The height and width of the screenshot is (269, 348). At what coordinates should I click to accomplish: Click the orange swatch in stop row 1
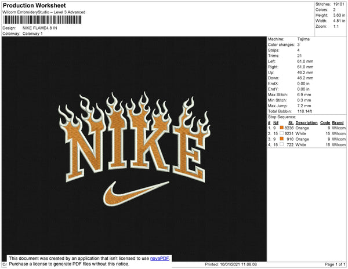[x=282, y=128]
